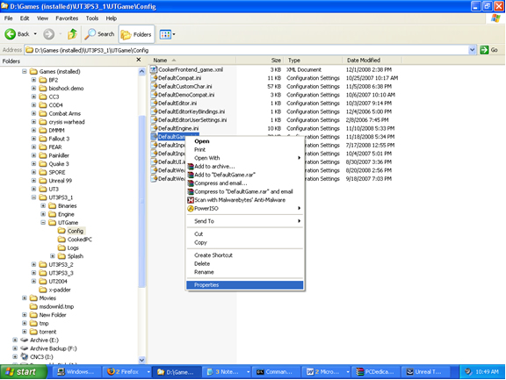The image size is (506, 380).
Task: Collapse the Games (installed) tree node
Action: pyautogui.click(x=25, y=71)
